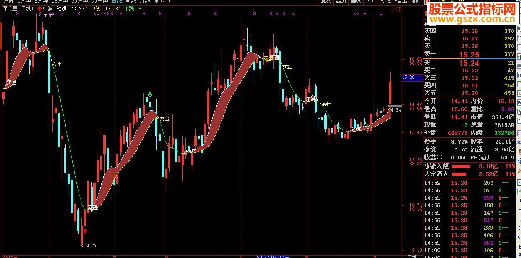The image size is (521, 258).
Task: Click the 标记 mark button
Action: click(x=385, y=1)
